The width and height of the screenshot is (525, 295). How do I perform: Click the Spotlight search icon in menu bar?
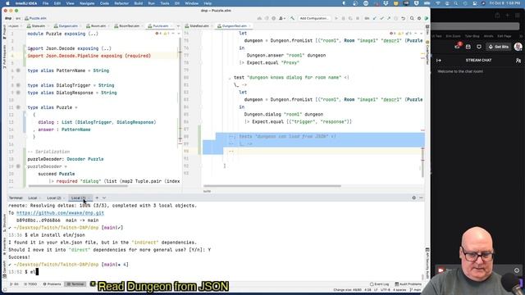pos(456,3)
